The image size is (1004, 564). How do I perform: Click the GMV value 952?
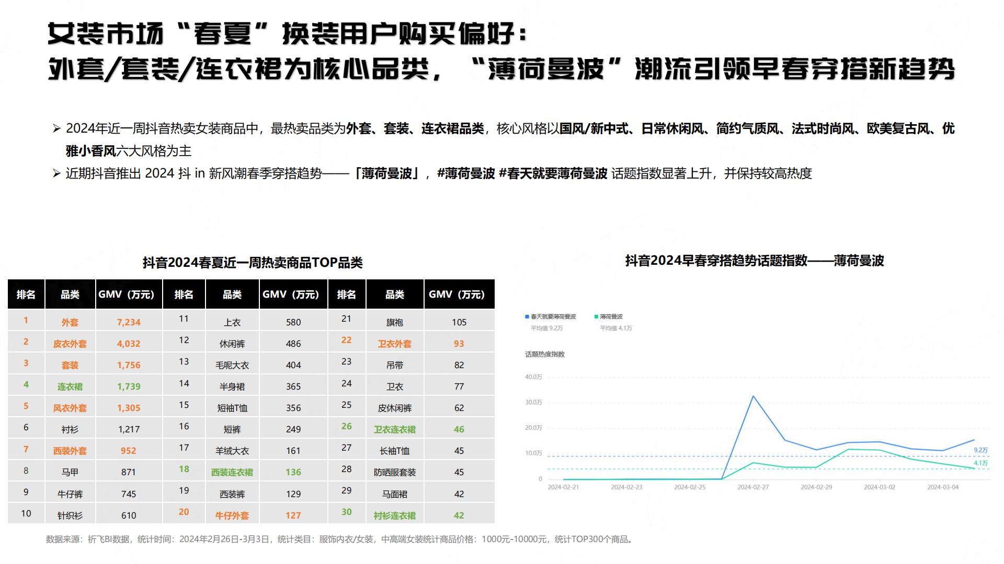coord(129,451)
